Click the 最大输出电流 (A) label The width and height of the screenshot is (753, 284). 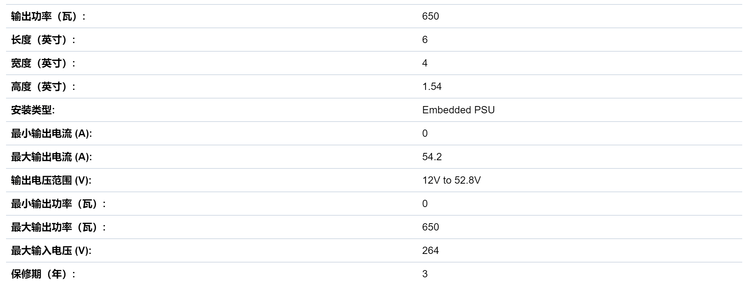coord(51,157)
